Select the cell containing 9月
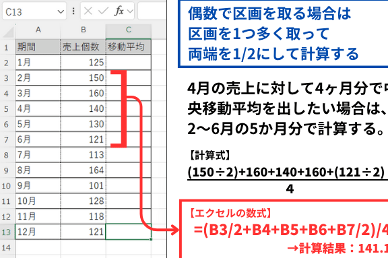The image size is (388, 258). (x=38, y=185)
